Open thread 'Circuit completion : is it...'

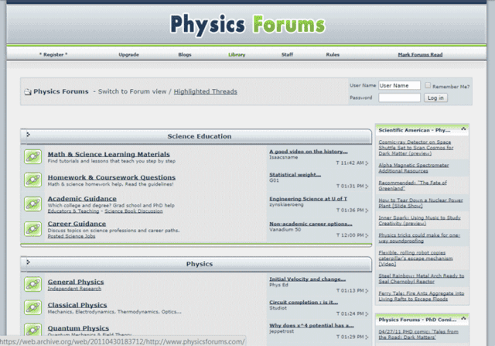tap(303, 302)
